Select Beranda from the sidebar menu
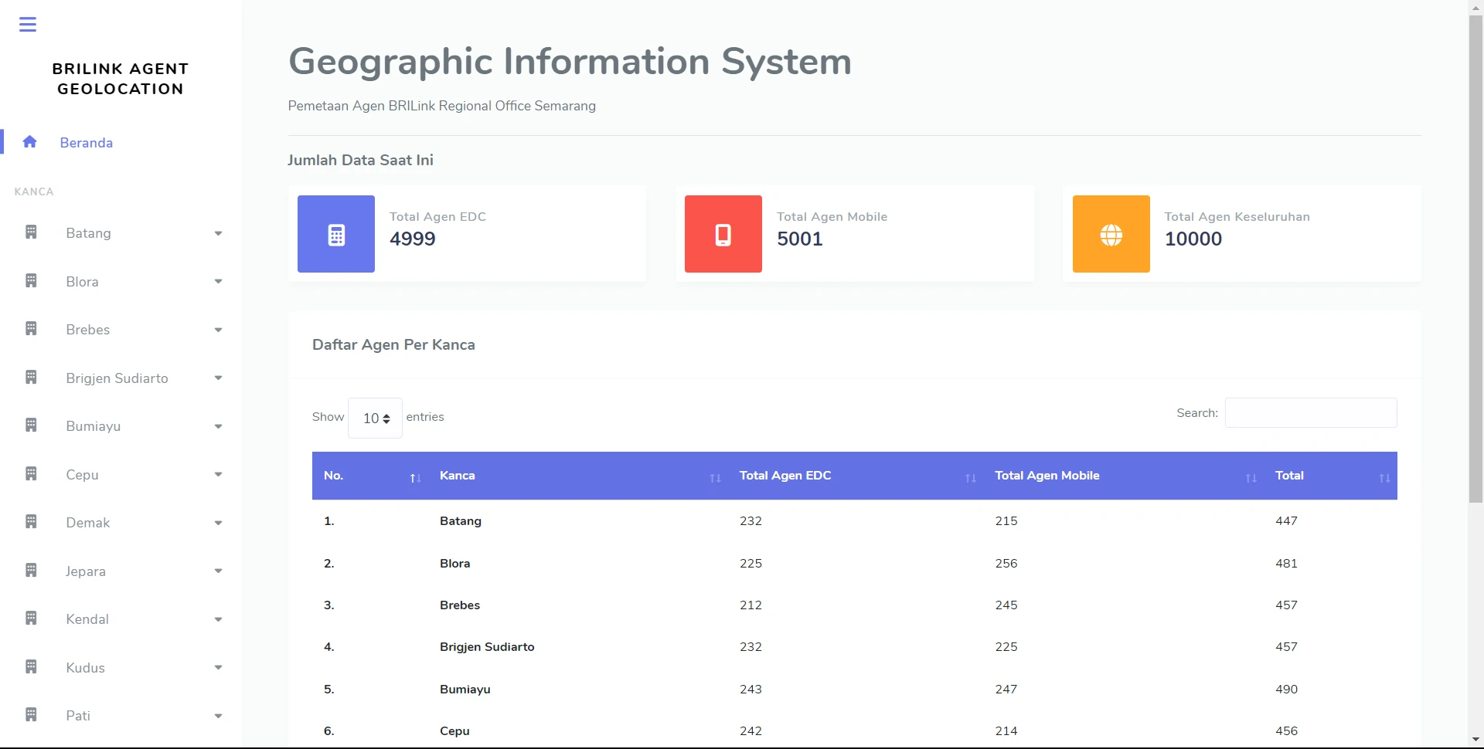The height and width of the screenshot is (749, 1484). coord(86,142)
